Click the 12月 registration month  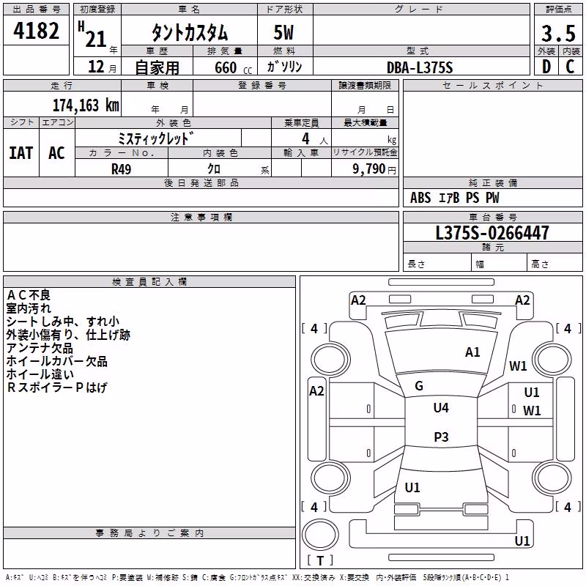(102, 67)
